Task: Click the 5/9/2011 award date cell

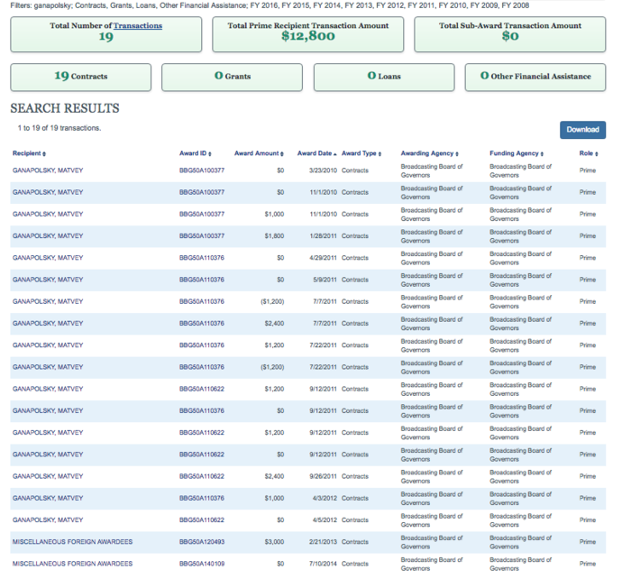Action: click(325, 280)
